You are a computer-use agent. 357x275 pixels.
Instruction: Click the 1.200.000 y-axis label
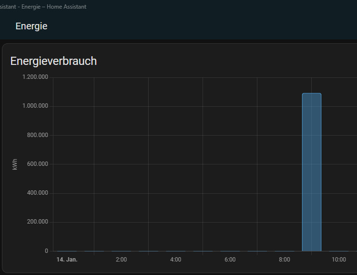35,77
